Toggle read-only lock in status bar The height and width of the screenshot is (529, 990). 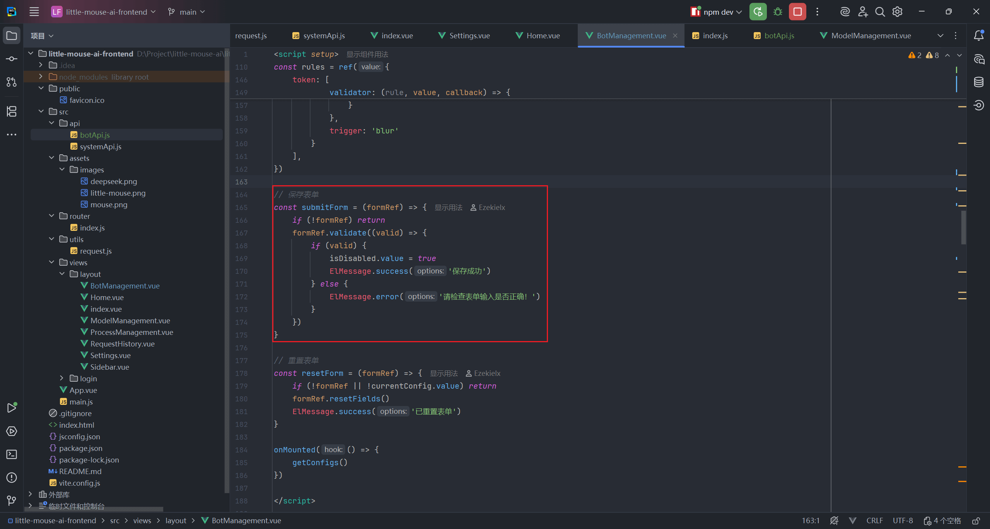(x=976, y=521)
